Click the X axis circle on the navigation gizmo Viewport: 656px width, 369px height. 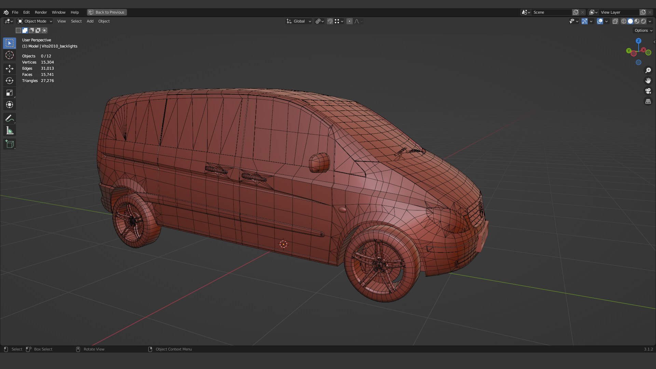(x=643, y=50)
